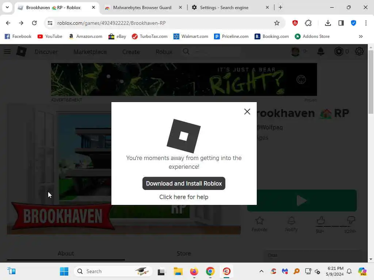Switch to Malwarebytes Browser Guard tab

tap(143, 8)
